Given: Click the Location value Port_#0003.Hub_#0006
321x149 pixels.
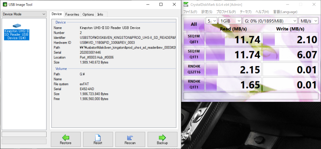Looking at the screenshot, I should click(x=97, y=57).
